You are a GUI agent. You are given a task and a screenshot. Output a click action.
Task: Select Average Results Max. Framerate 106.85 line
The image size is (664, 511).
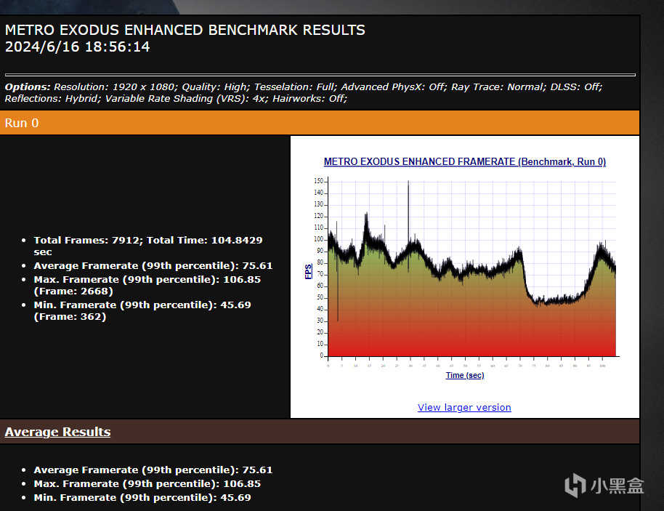click(147, 484)
